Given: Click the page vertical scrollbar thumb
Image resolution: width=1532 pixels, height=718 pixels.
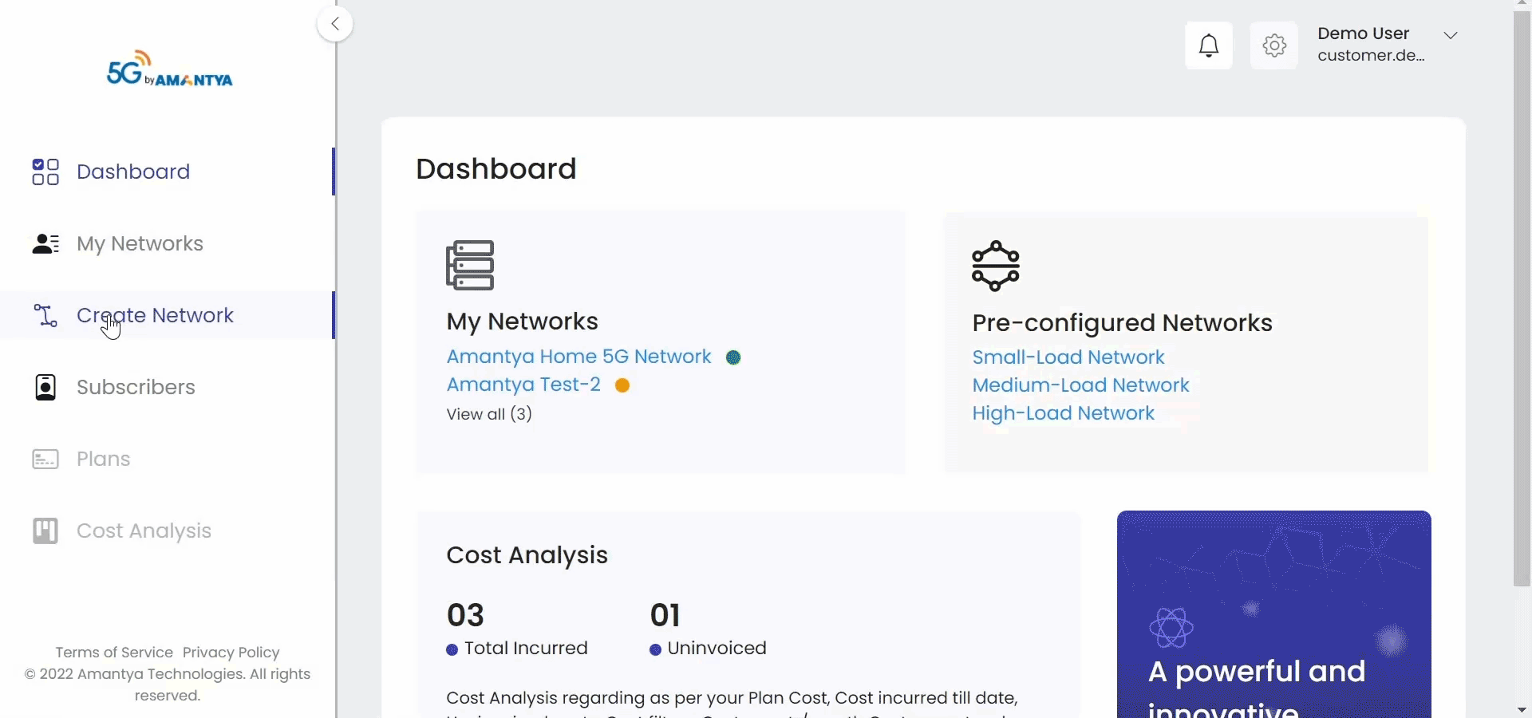Looking at the screenshot, I should (x=1522, y=299).
